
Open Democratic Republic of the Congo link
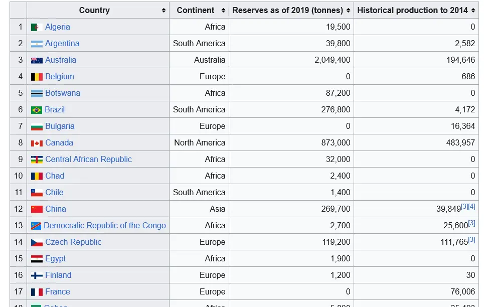click(104, 225)
